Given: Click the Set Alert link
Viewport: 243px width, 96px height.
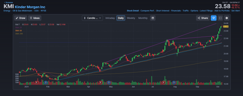Looking at the screenshot, I should tap(235, 11).
